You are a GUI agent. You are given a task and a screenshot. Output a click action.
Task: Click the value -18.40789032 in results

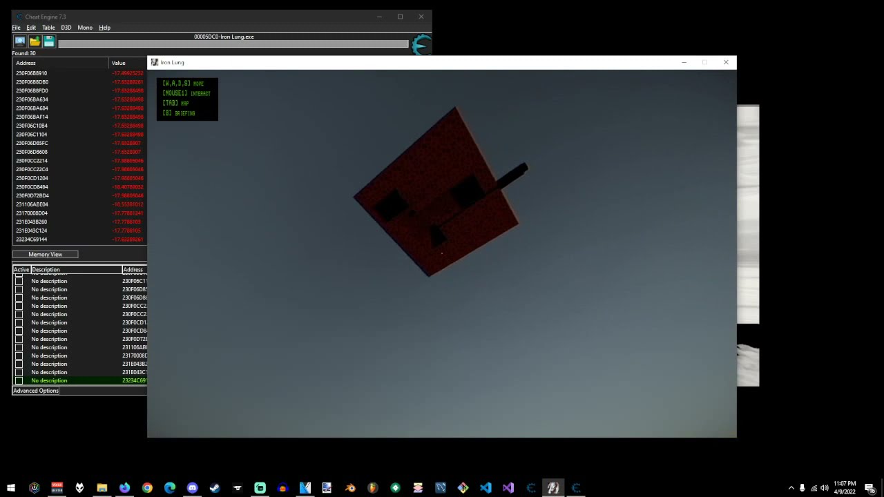click(x=128, y=187)
